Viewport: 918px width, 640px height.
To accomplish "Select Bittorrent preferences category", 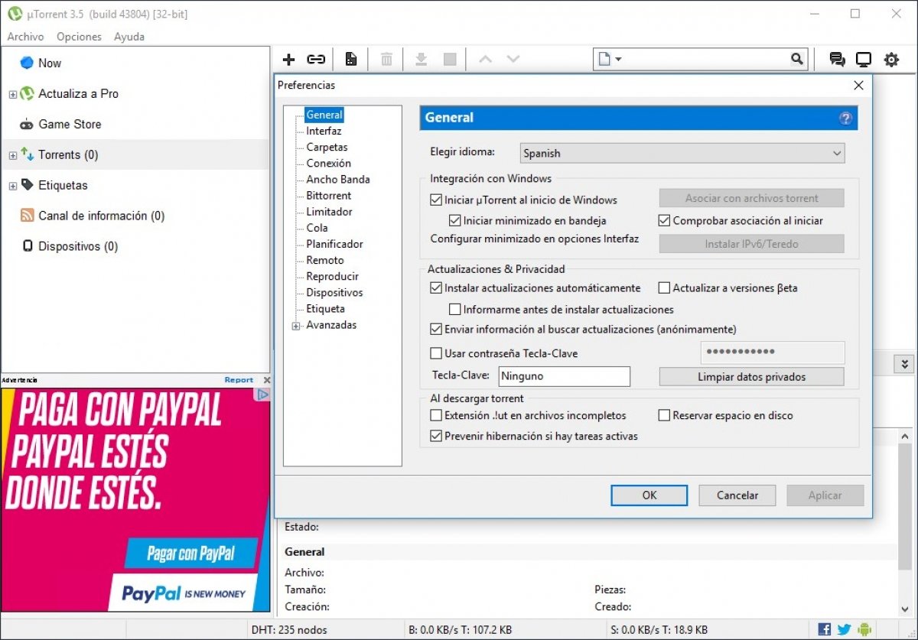I will tap(329, 195).
